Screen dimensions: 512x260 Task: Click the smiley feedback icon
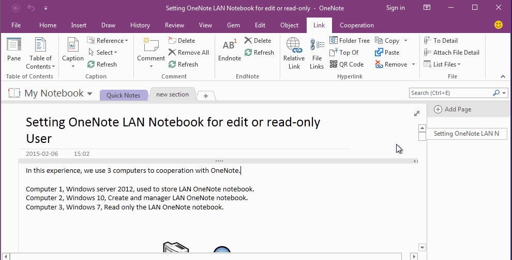pyautogui.click(x=498, y=25)
